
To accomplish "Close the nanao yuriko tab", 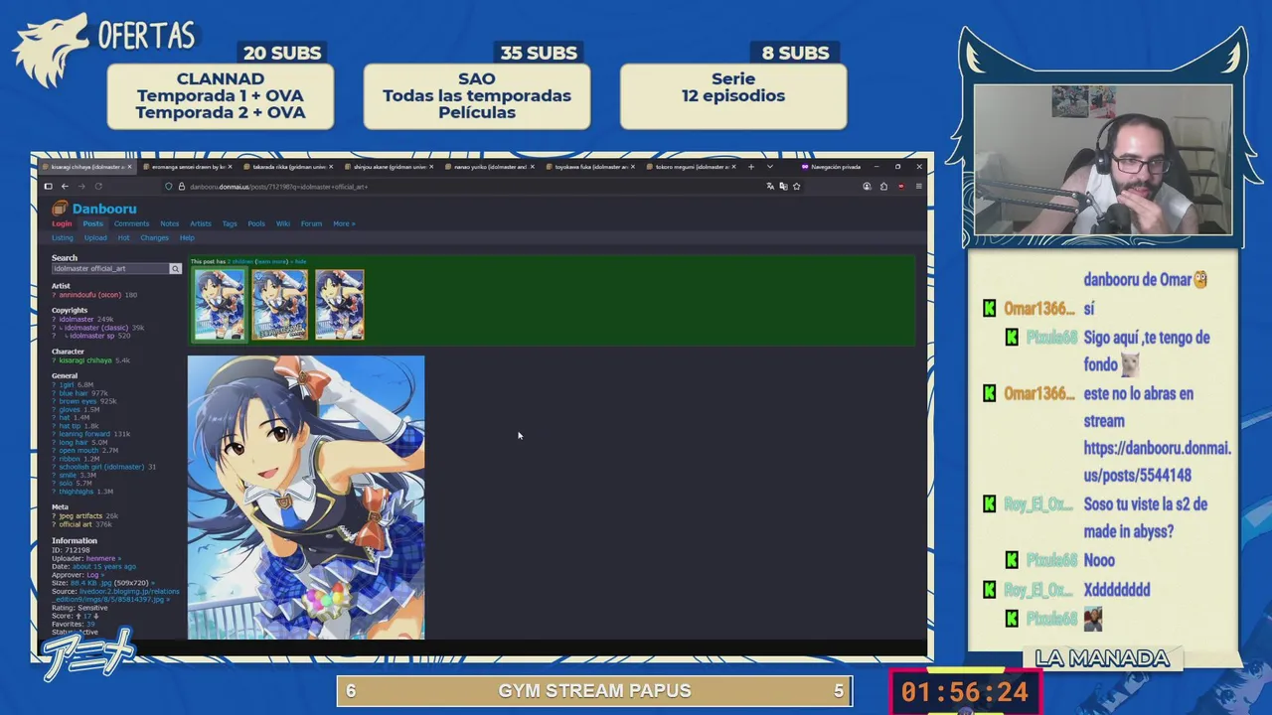I will coord(533,167).
